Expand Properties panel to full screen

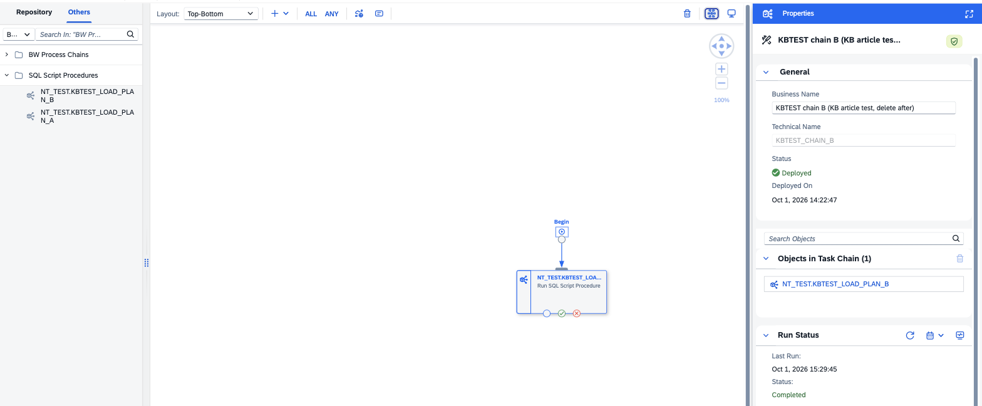(969, 13)
